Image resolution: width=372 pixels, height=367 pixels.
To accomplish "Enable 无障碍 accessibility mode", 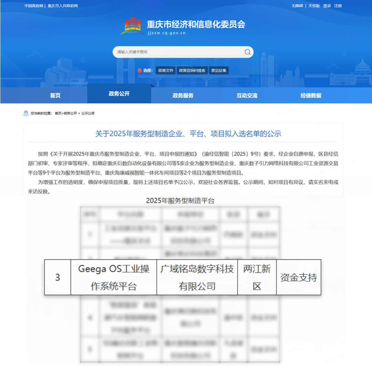I will [x=297, y=6].
